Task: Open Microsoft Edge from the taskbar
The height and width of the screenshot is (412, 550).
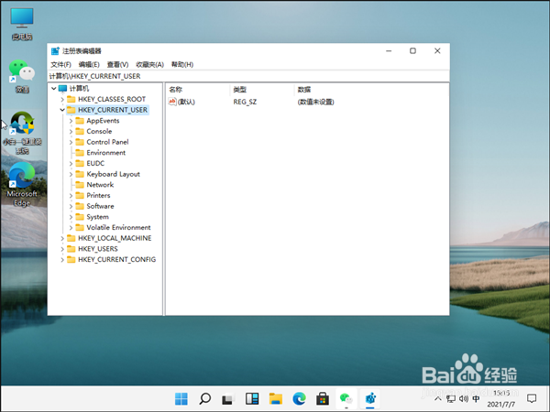Action: pos(299,398)
